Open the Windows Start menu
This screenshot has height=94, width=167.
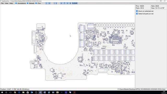(x=2, y=92)
